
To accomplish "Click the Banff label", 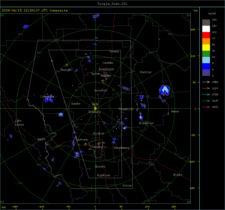I will (x=41, y=139).
